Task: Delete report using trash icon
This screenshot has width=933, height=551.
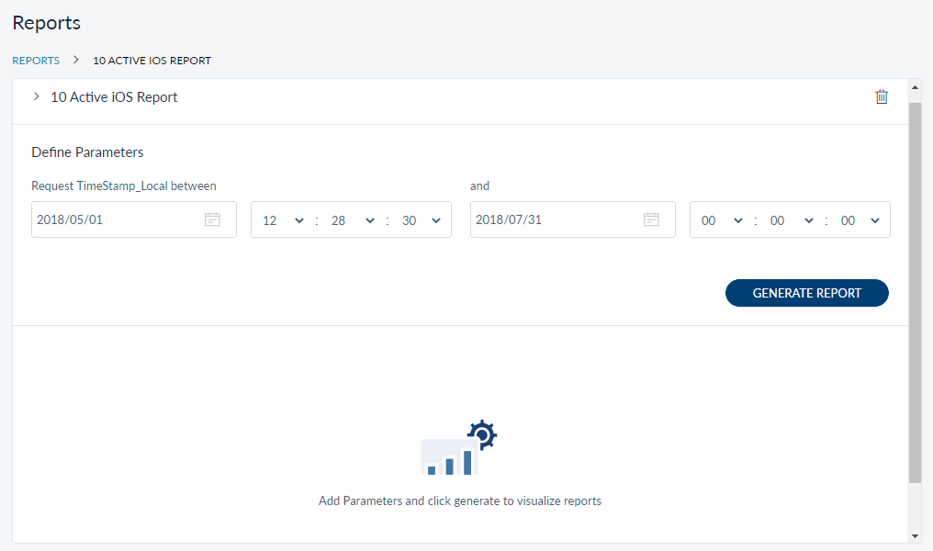Action: pos(882,97)
